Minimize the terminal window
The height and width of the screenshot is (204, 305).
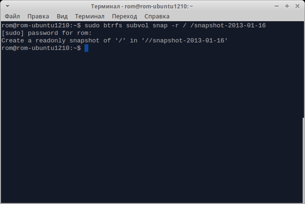pyautogui.click(x=277, y=6)
